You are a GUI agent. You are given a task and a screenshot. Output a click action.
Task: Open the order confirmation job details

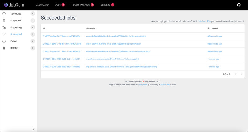(x=114, y=44)
